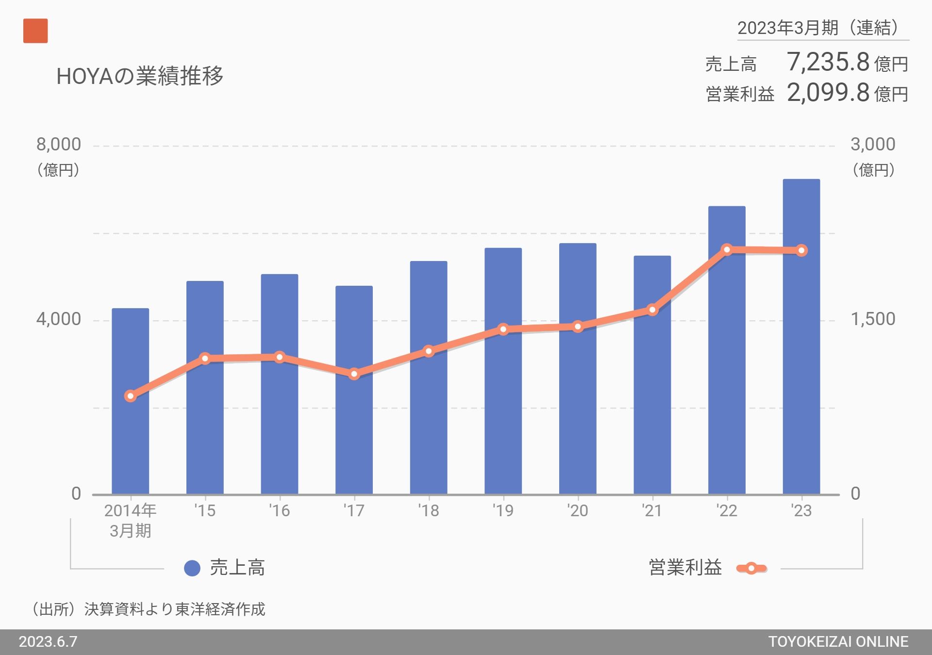
Task: Click the 2014年 sales bar
Action: click(x=130, y=401)
